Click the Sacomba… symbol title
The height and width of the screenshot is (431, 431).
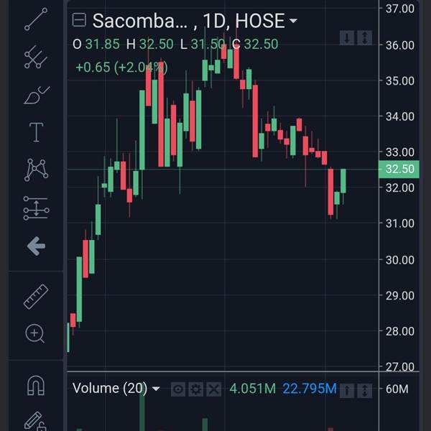(x=140, y=21)
